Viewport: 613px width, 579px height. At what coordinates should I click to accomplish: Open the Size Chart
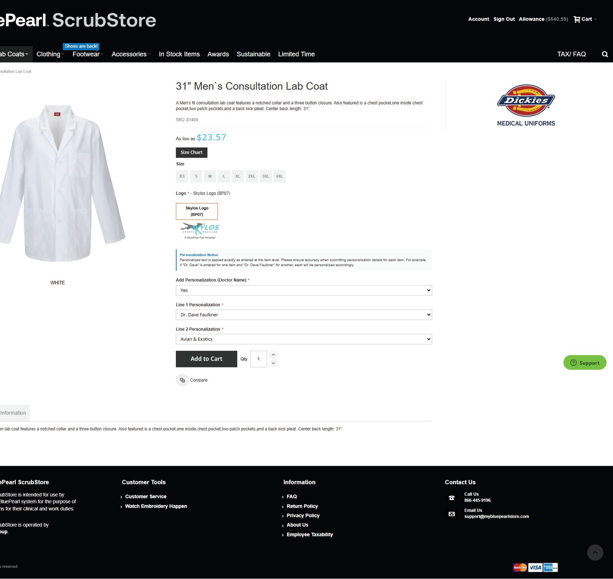[191, 152]
